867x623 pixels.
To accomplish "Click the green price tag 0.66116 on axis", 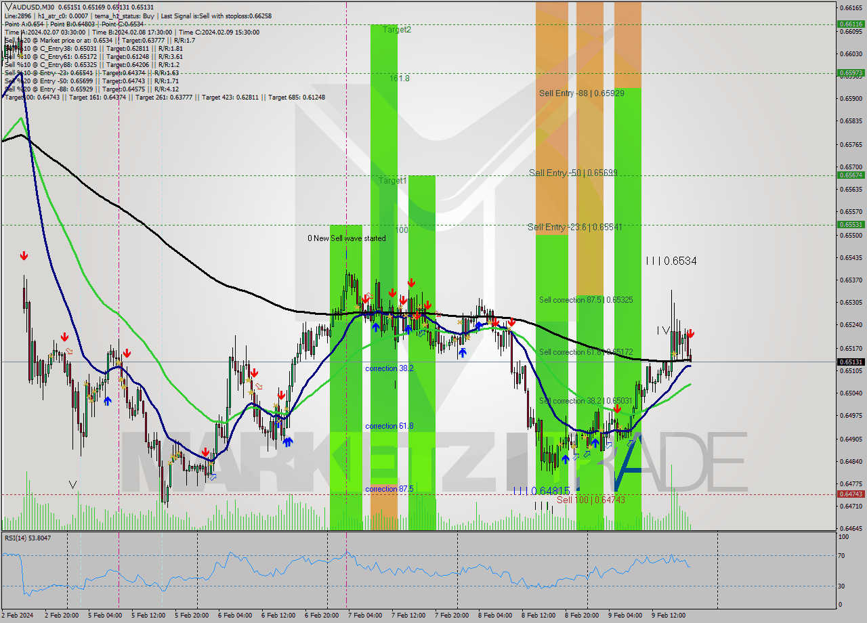I will 851,24.
